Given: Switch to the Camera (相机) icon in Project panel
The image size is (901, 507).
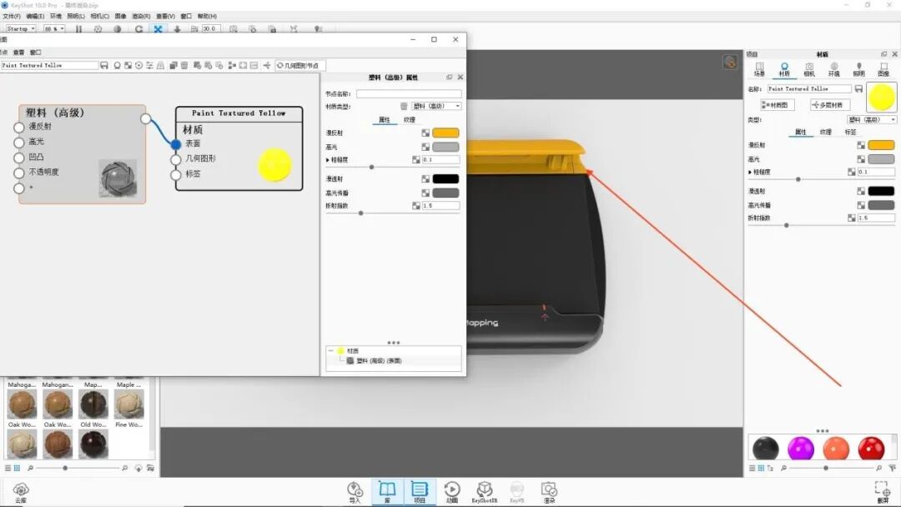Looking at the screenshot, I should pyautogui.click(x=809, y=68).
